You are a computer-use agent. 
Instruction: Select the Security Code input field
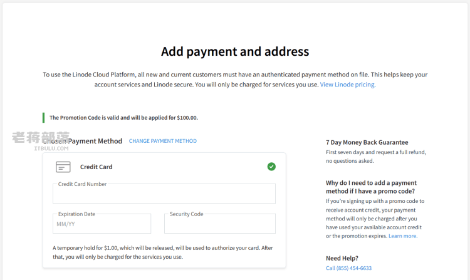pos(220,224)
